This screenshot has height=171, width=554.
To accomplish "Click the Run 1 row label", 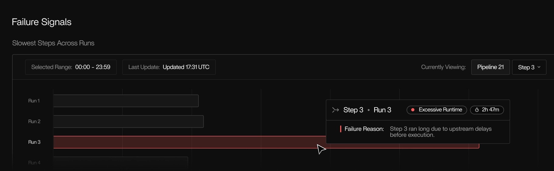I will 34,101.
